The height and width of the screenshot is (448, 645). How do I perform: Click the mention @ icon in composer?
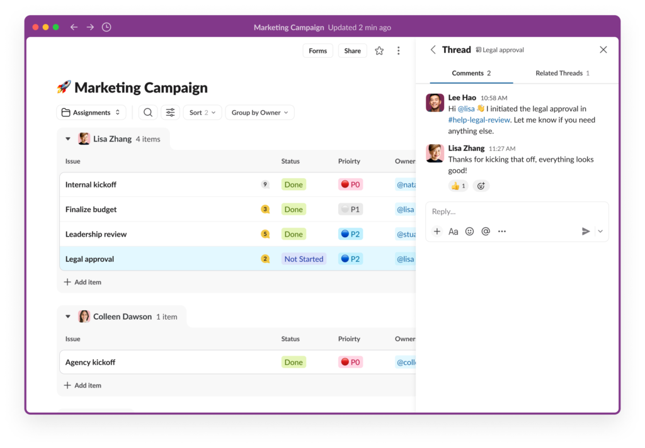pos(486,232)
